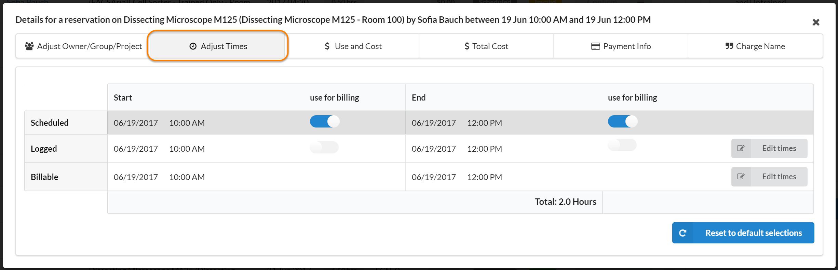Click Reset to default selections
This screenshot has width=838, height=270.
[753, 233]
